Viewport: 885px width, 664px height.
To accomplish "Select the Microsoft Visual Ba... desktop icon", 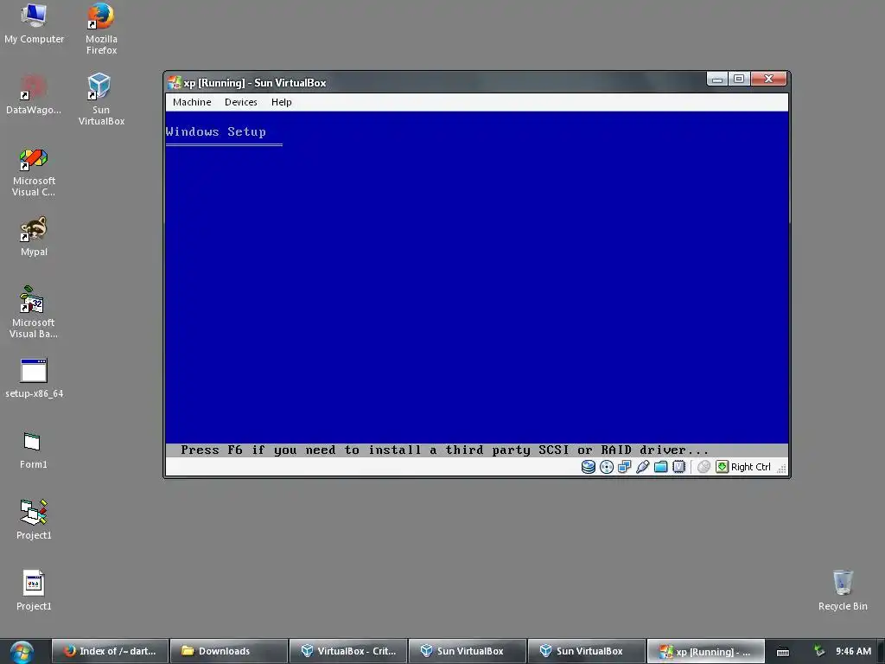I will click(x=34, y=313).
